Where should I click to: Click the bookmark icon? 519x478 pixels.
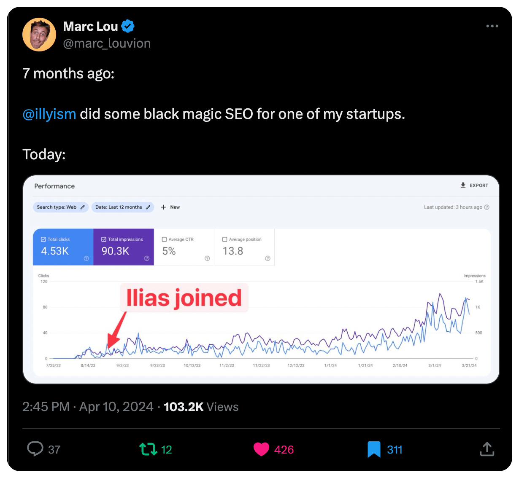coord(373,449)
